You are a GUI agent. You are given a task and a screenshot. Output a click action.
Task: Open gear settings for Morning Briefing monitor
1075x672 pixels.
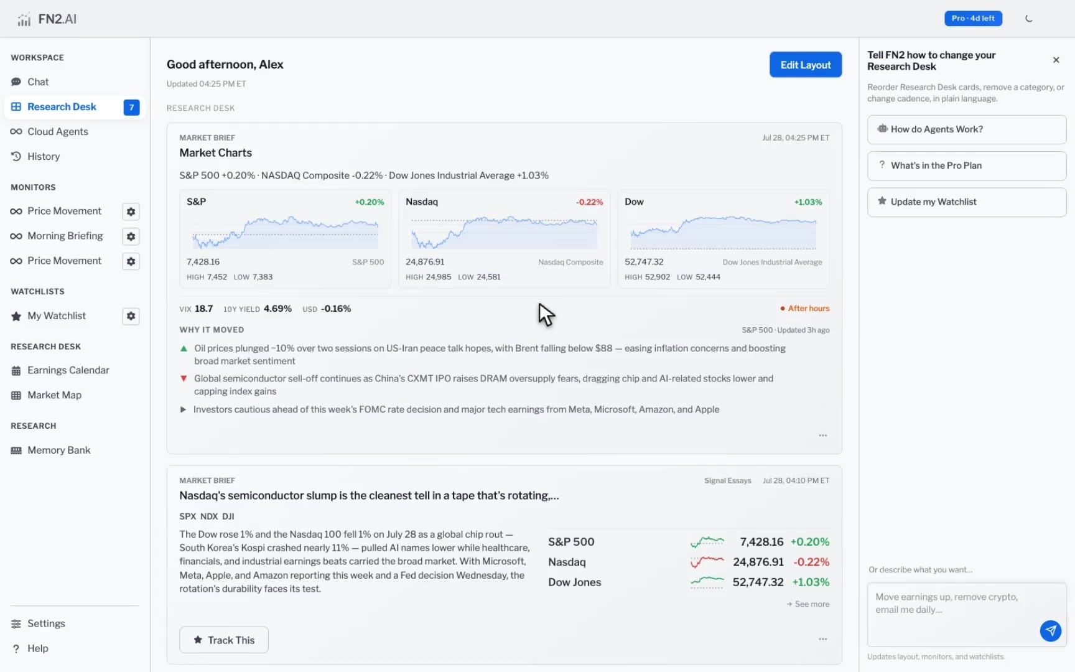point(131,236)
